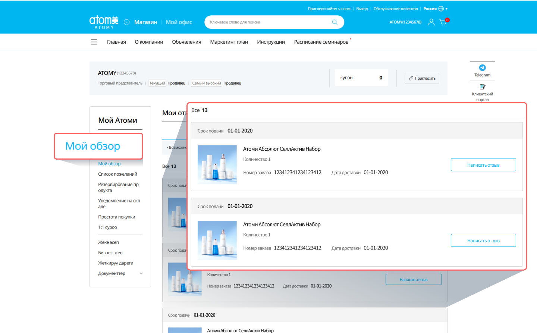Click the Мой Атоми sidebar heading
Screen dimensions: 537x333
[117, 120]
